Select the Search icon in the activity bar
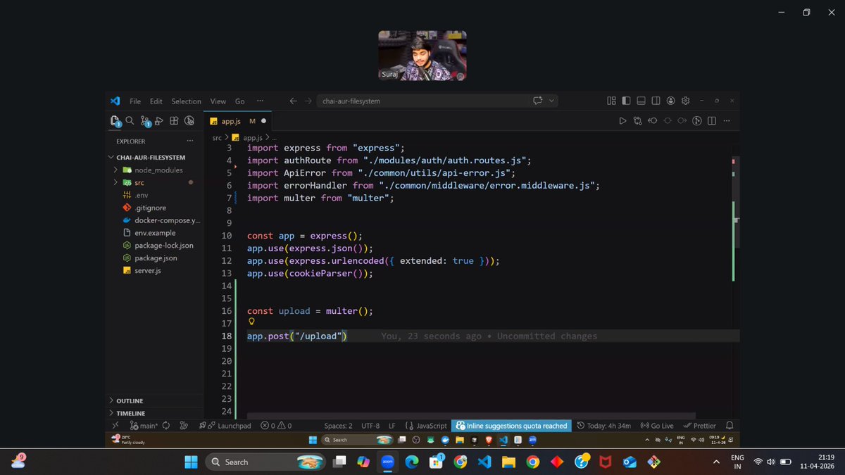This screenshot has height=475, width=845. coord(130,120)
